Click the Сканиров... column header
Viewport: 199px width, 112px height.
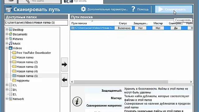[176, 23]
